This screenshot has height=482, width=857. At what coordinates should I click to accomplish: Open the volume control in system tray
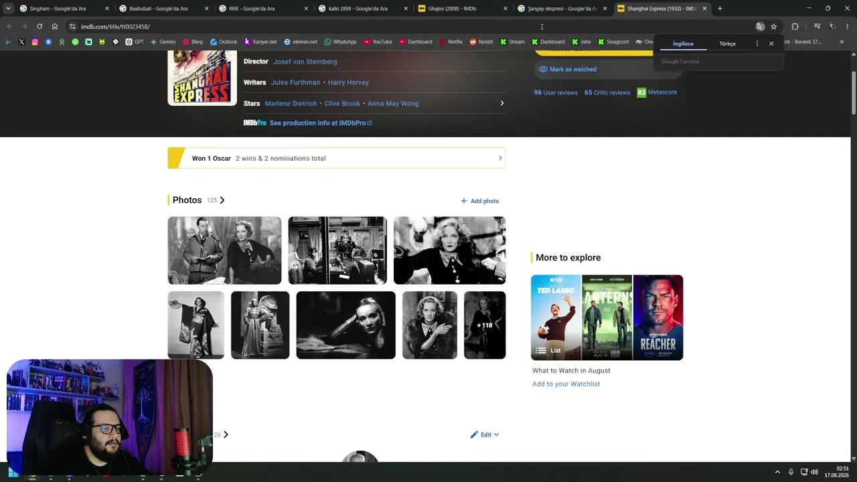[x=814, y=472]
